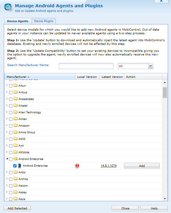This screenshot has width=171, height=213.
Task: Click the AMobile folder icon
Action: click(16, 152)
